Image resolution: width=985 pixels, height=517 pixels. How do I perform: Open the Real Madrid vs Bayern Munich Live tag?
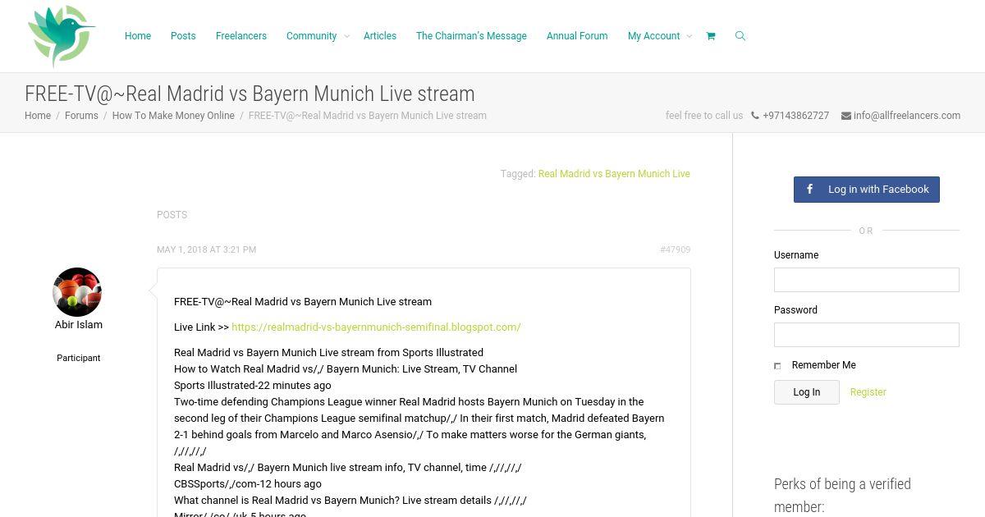pyautogui.click(x=614, y=174)
